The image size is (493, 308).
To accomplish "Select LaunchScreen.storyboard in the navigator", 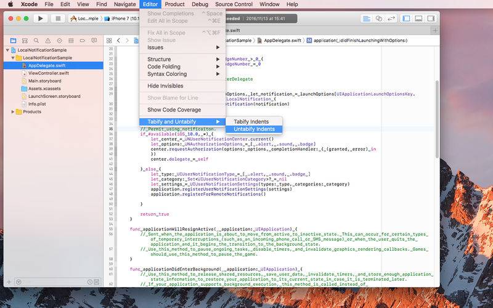I will [54, 96].
